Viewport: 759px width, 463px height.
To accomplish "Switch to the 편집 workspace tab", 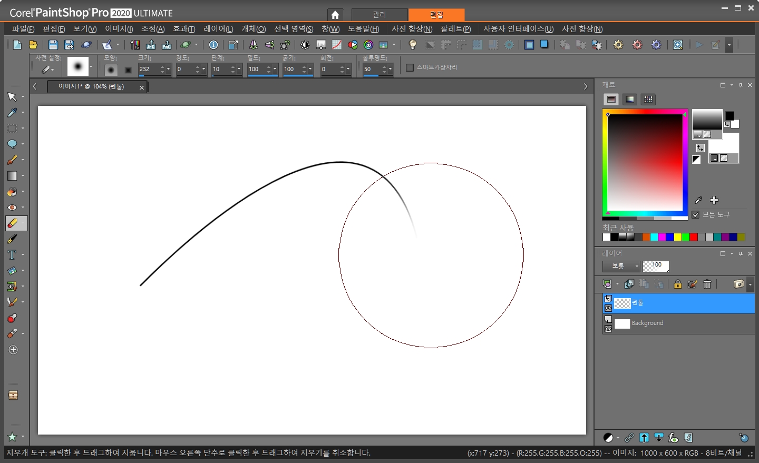I will [436, 15].
